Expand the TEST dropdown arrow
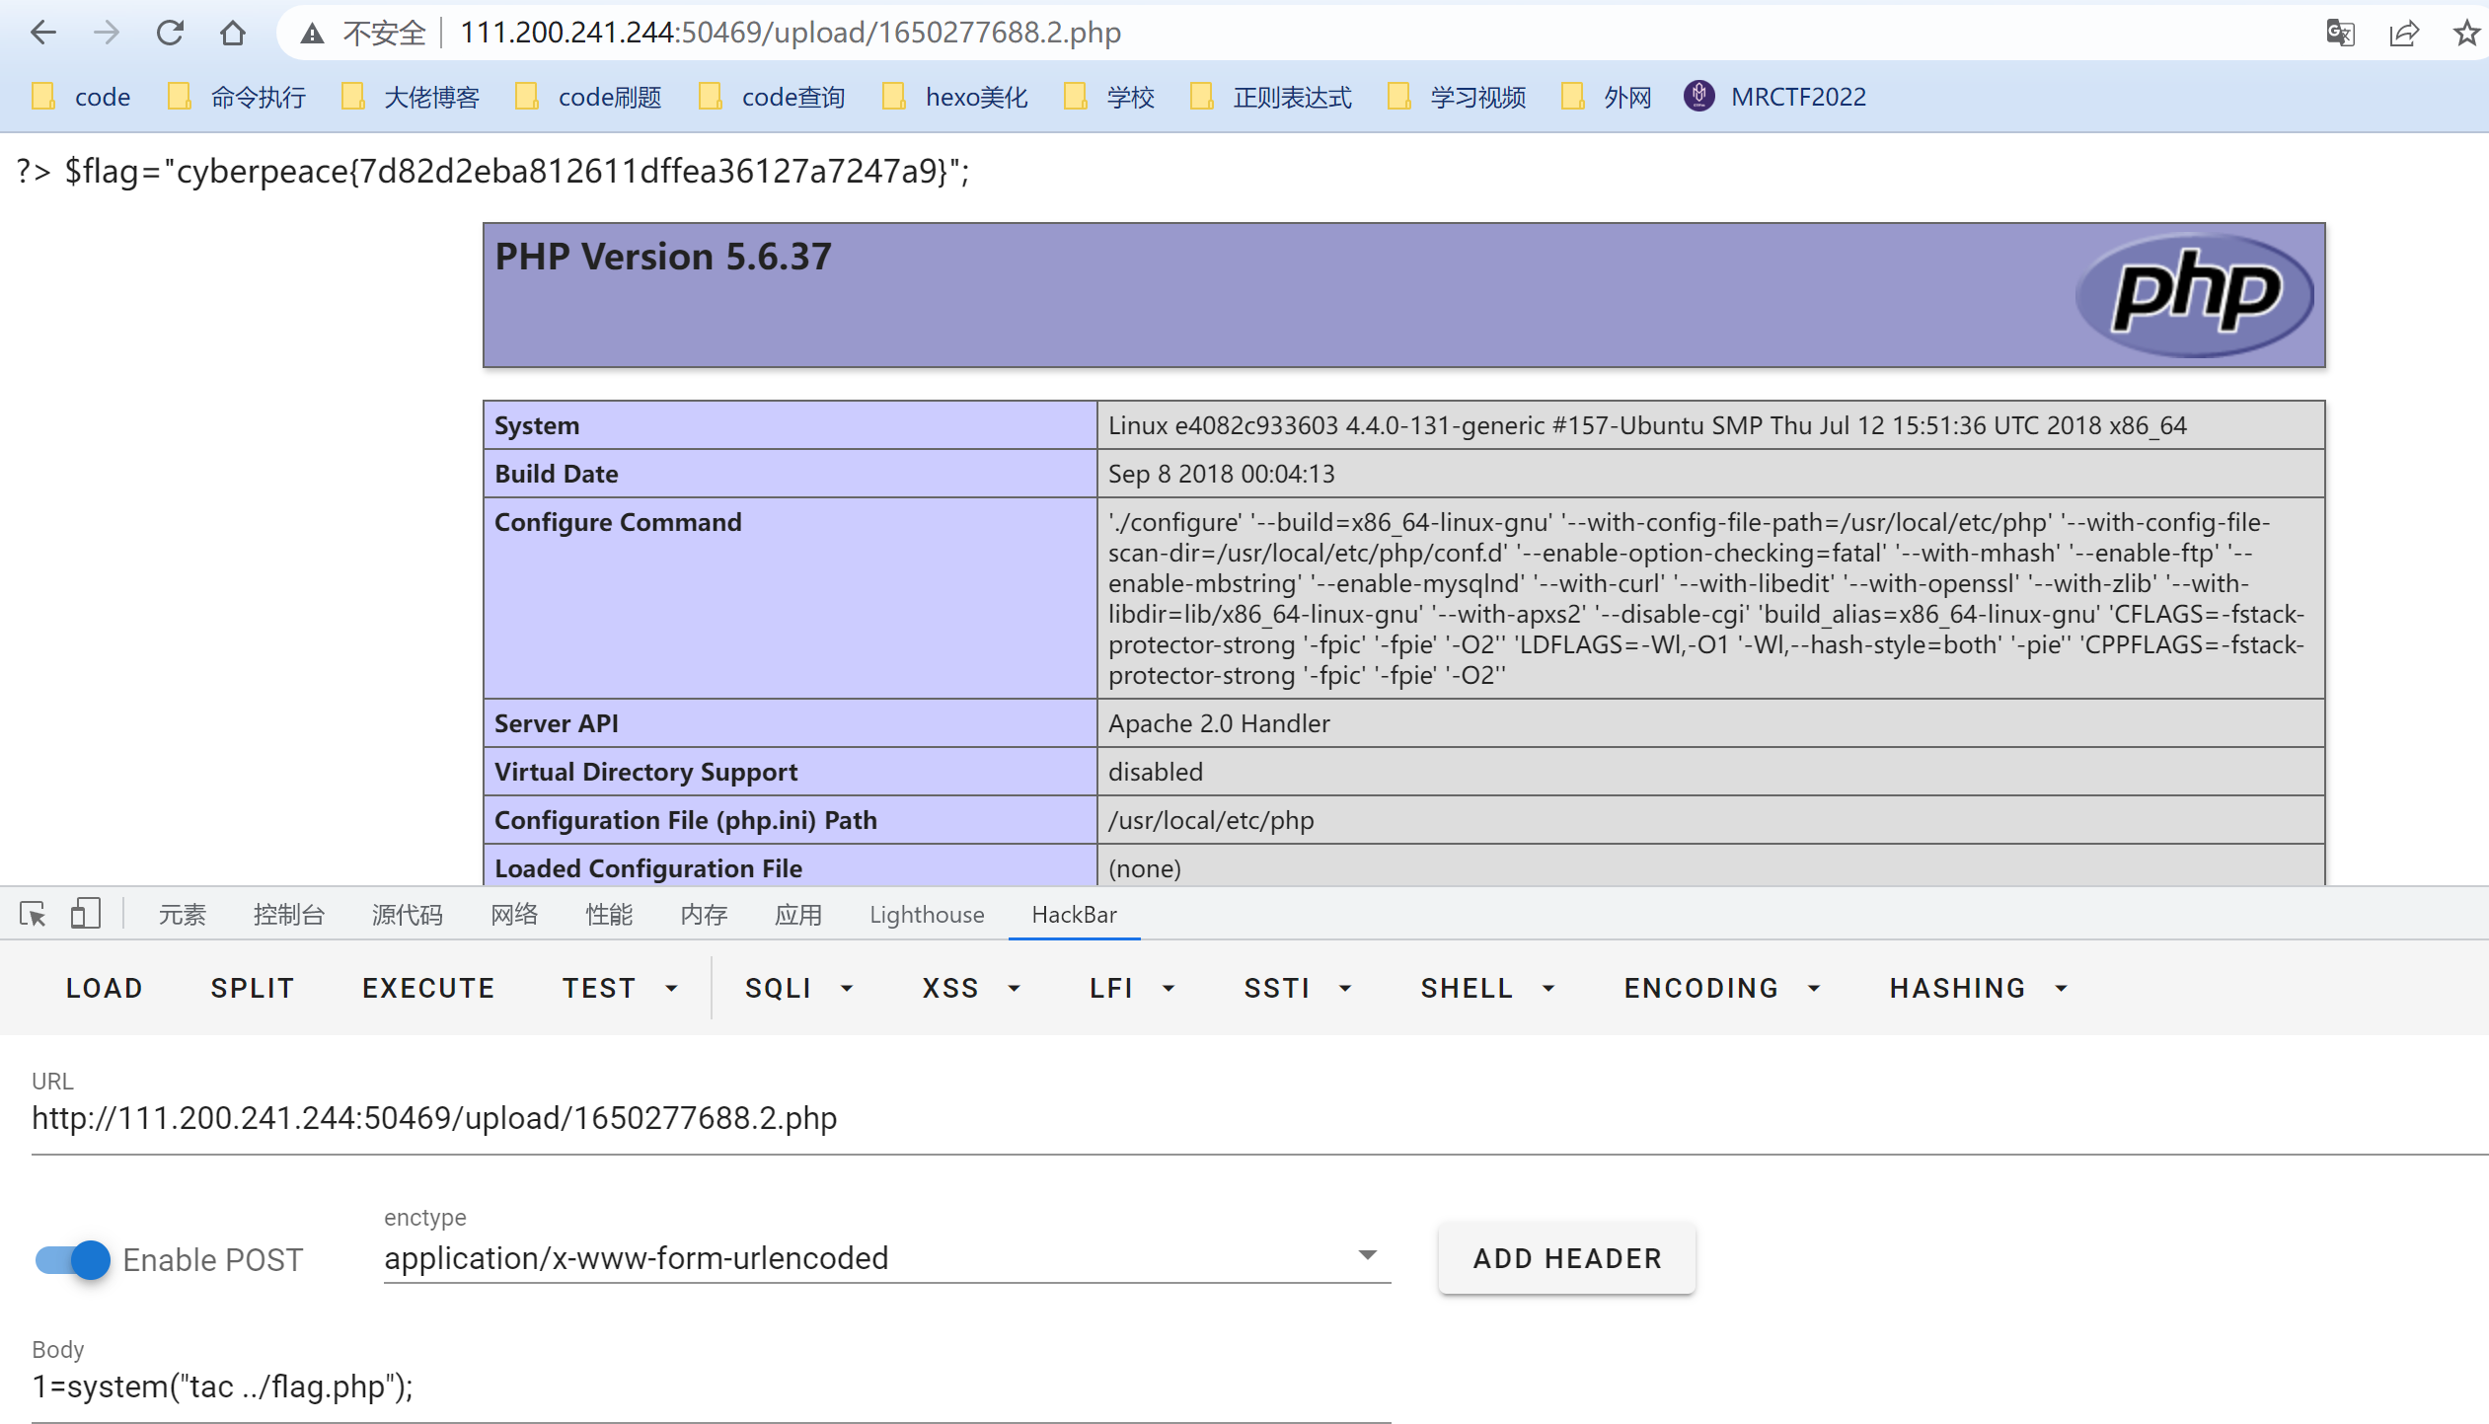The width and height of the screenshot is (2489, 1424). [x=671, y=989]
